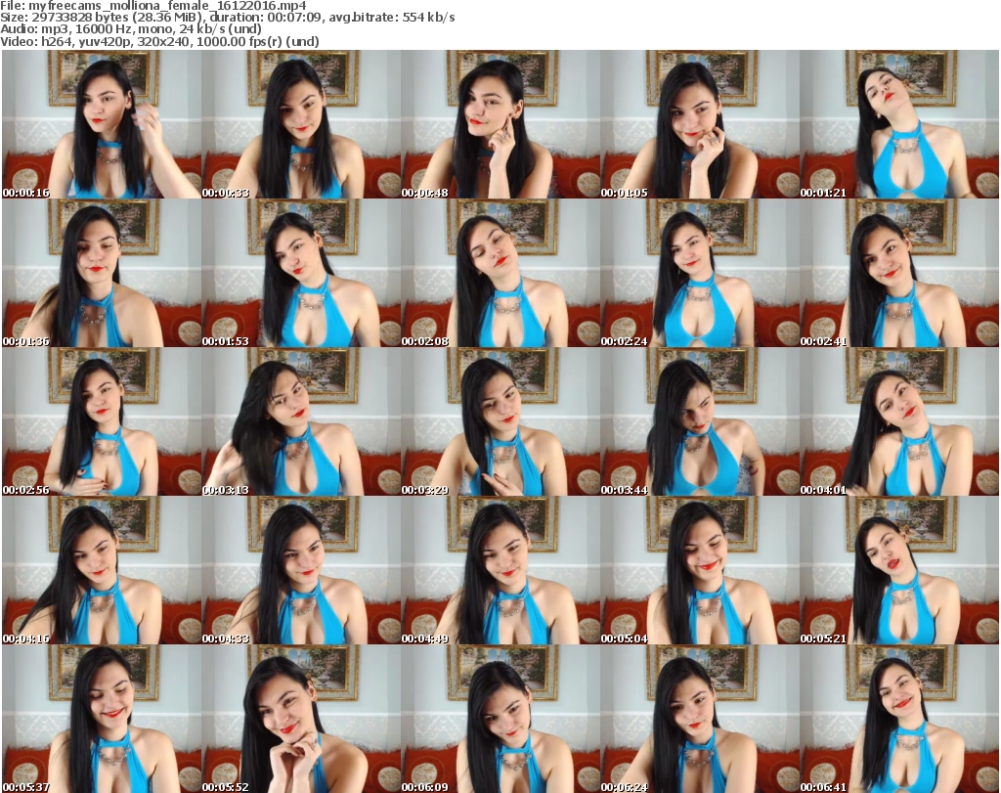Choose the thumbnail marked 00:06:09
The width and height of the screenshot is (1001, 793).
pyautogui.click(x=500, y=719)
